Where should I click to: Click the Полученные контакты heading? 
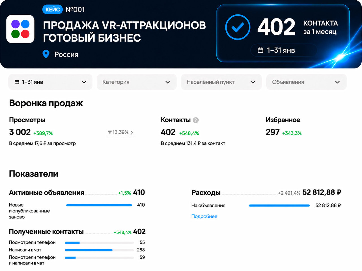click(x=46, y=232)
